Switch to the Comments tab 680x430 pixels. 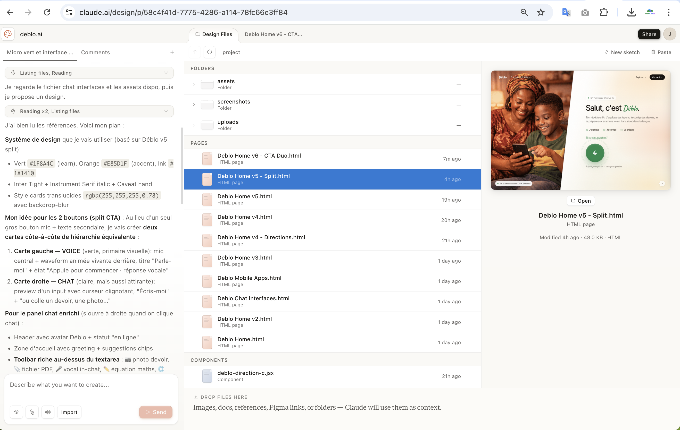pos(95,52)
